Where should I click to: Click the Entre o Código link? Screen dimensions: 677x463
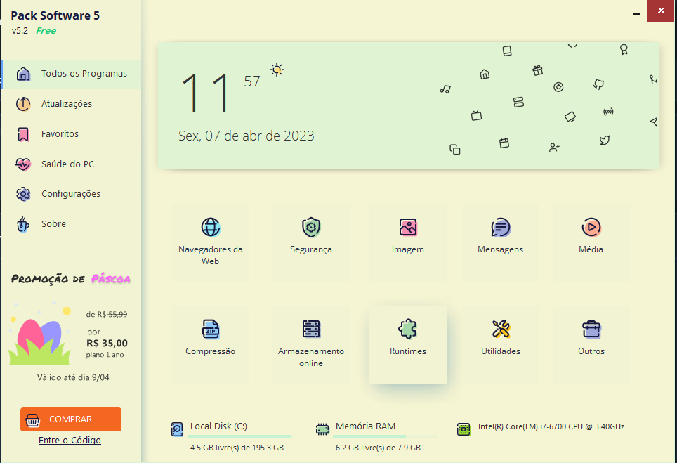70,440
